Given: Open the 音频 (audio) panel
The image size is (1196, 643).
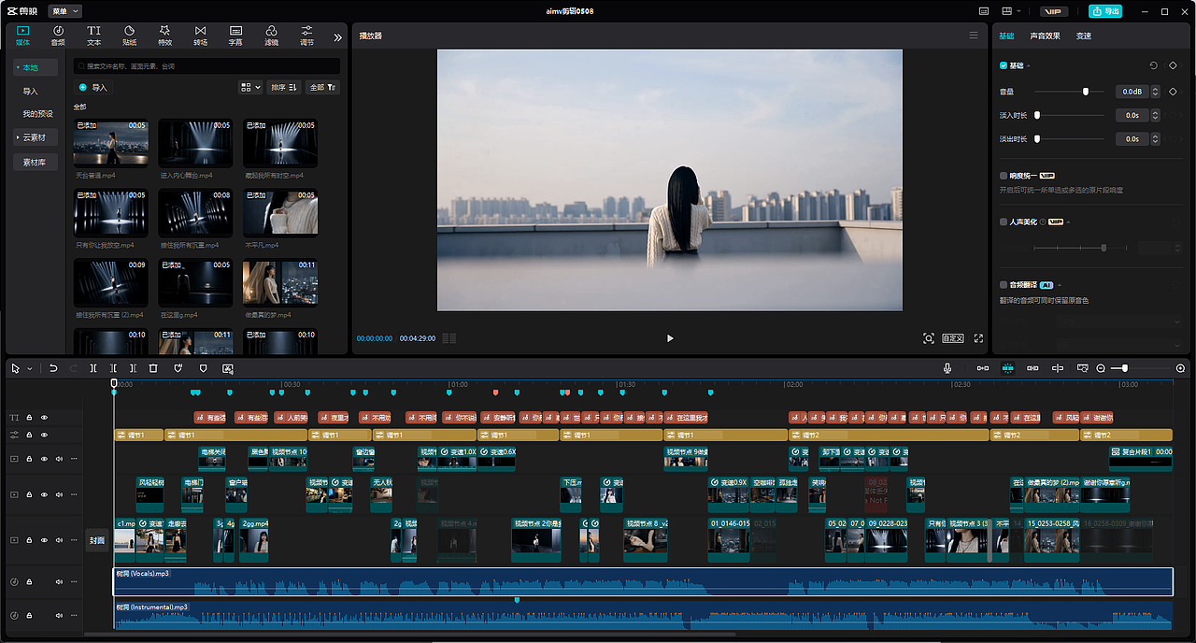Looking at the screenshot, I should (58, 36).
